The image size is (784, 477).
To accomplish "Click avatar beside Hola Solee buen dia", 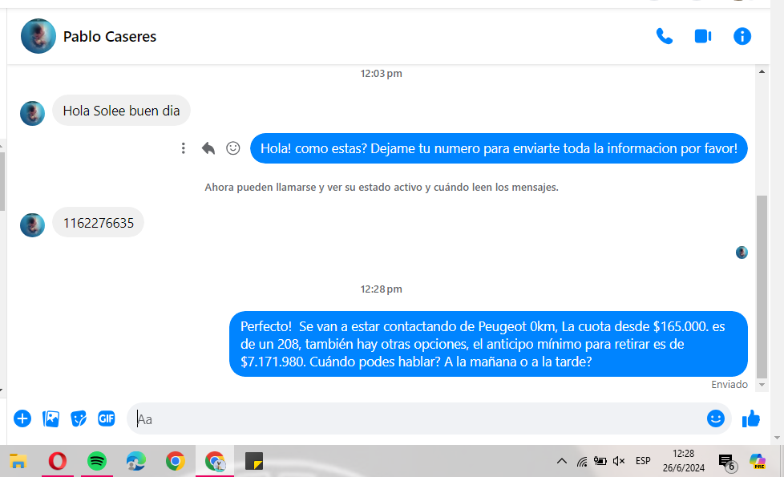I will (x=33, y=114).
